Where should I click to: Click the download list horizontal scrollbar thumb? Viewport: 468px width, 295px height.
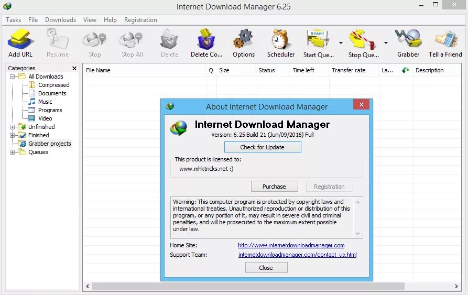point(248,286)
